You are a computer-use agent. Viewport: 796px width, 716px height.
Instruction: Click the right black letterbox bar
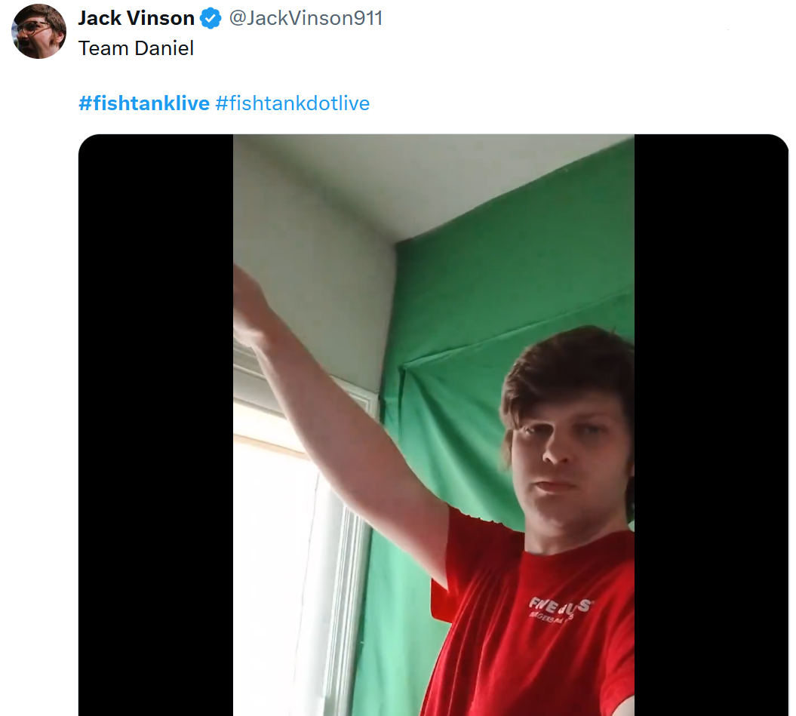[711, 425]
